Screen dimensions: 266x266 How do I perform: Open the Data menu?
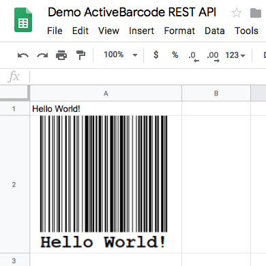(x=215, y=31)
